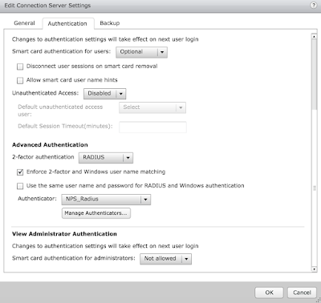This screenshot has height=303, width=321.
Task: Click the View Administrator Authentication heading
Action: (64, 234)
